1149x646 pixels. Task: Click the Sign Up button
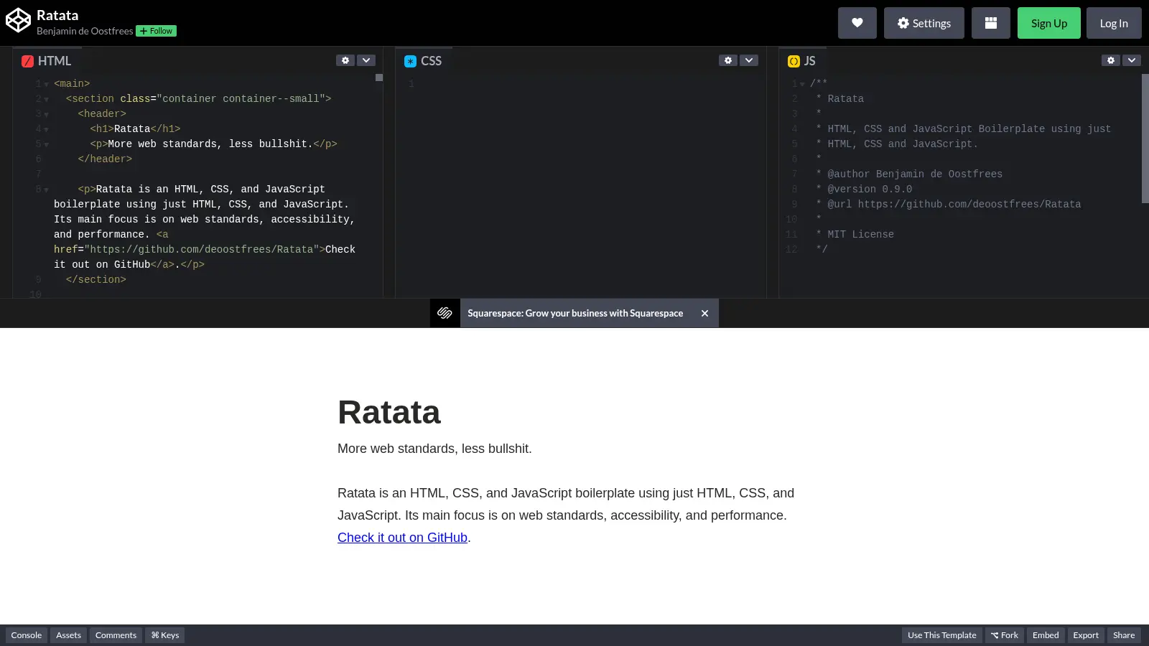point(1048,23)
